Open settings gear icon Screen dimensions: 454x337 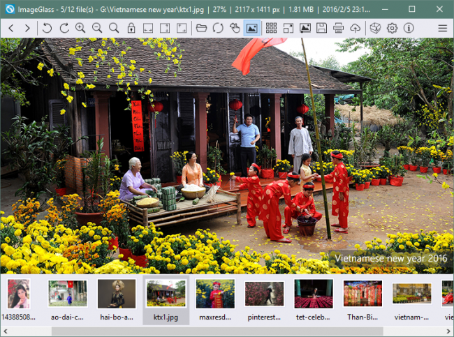[392, 28]
